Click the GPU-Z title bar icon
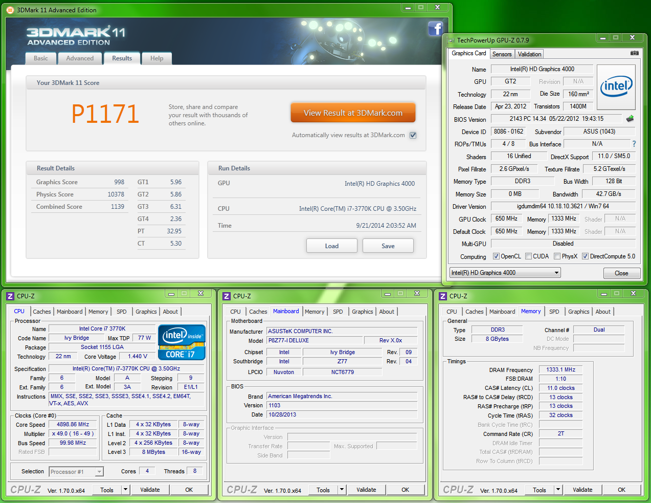The image size is (651, 503). tap(451, 40)
